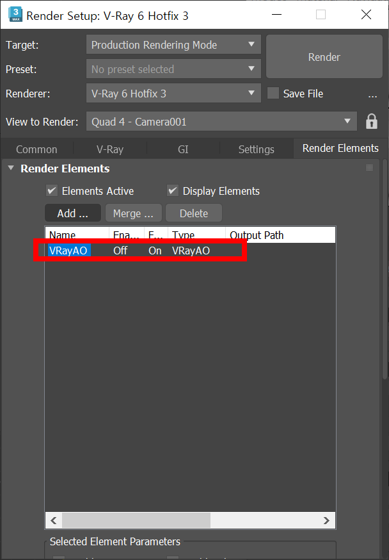Toggle the lock icon beside View to Render
The image size is (389, 560).
372,122
